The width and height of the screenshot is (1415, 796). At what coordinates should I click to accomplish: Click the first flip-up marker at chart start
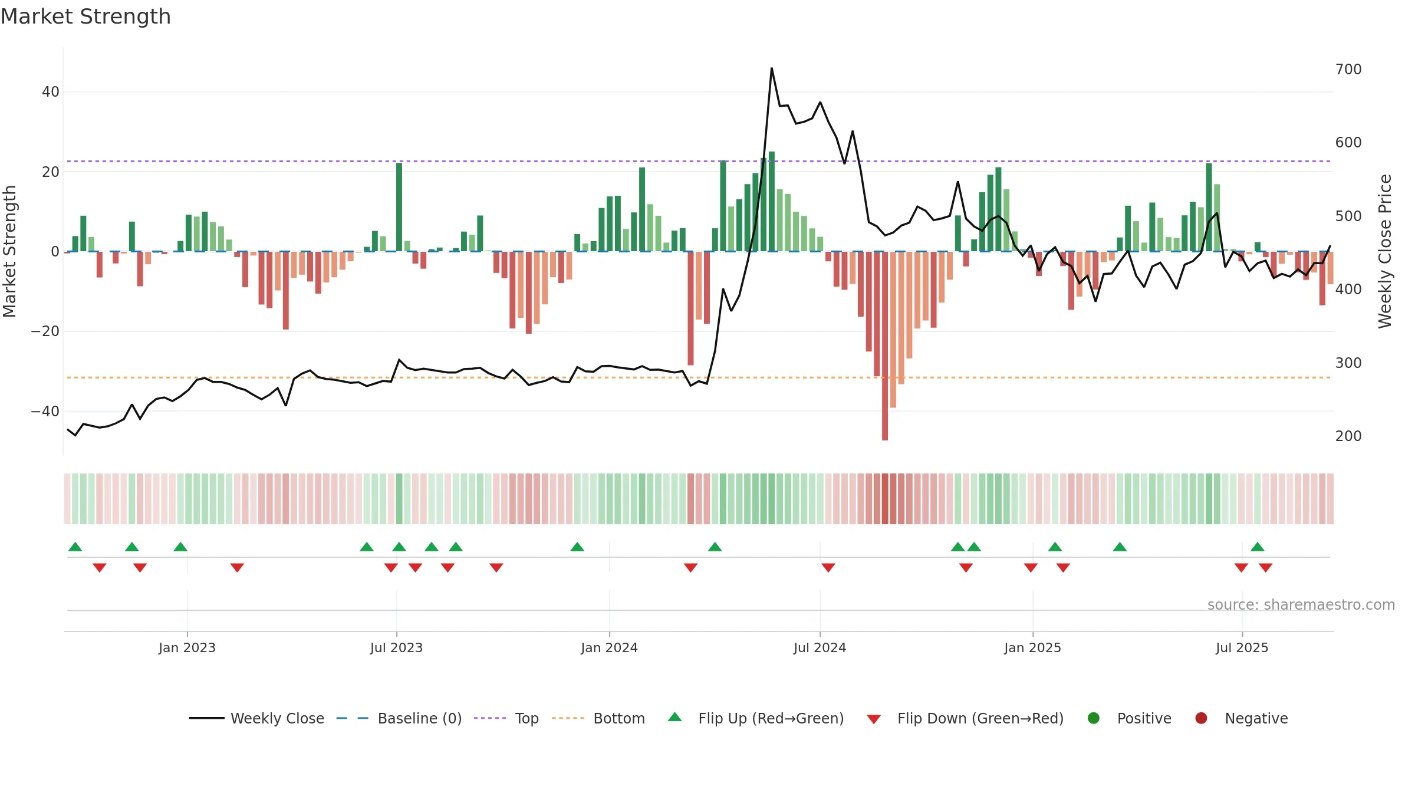tap(75, 547)
